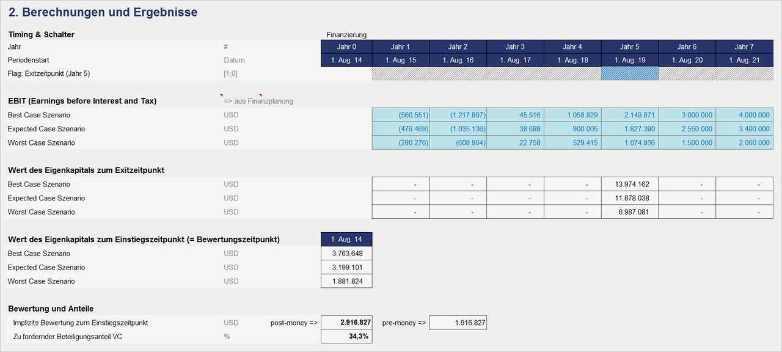Click the Jahr 5 header cell
The image size is (782, 352).
(x=629, y=46)
